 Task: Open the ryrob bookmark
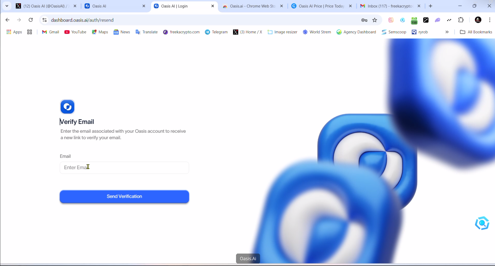[420, 32]
